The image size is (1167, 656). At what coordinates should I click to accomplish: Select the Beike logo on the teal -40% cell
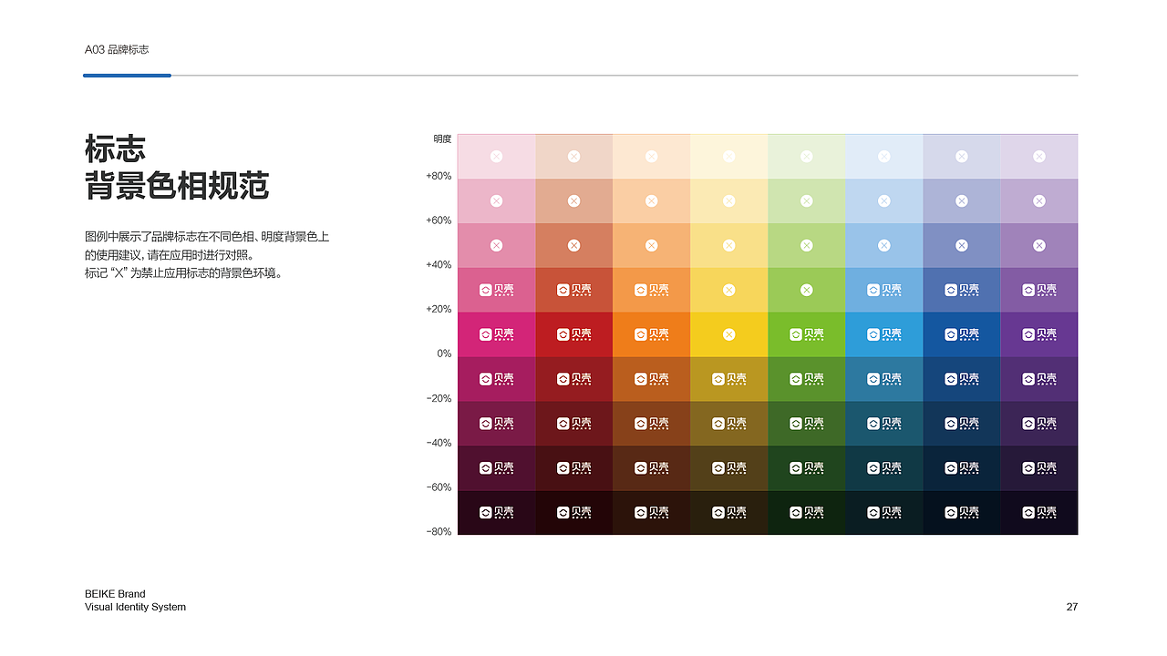[884, 423]
